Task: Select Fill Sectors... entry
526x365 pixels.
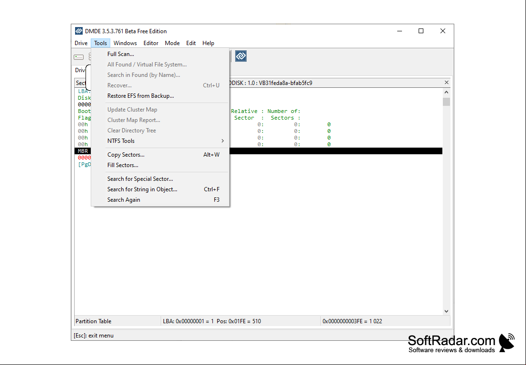Action: (160, 165)
